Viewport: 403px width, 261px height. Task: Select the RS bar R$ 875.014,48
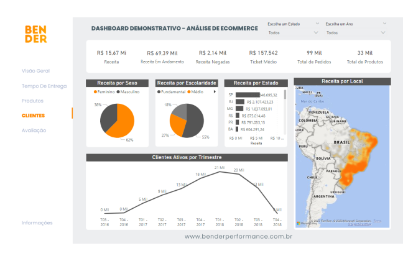(x=238, y=116)
